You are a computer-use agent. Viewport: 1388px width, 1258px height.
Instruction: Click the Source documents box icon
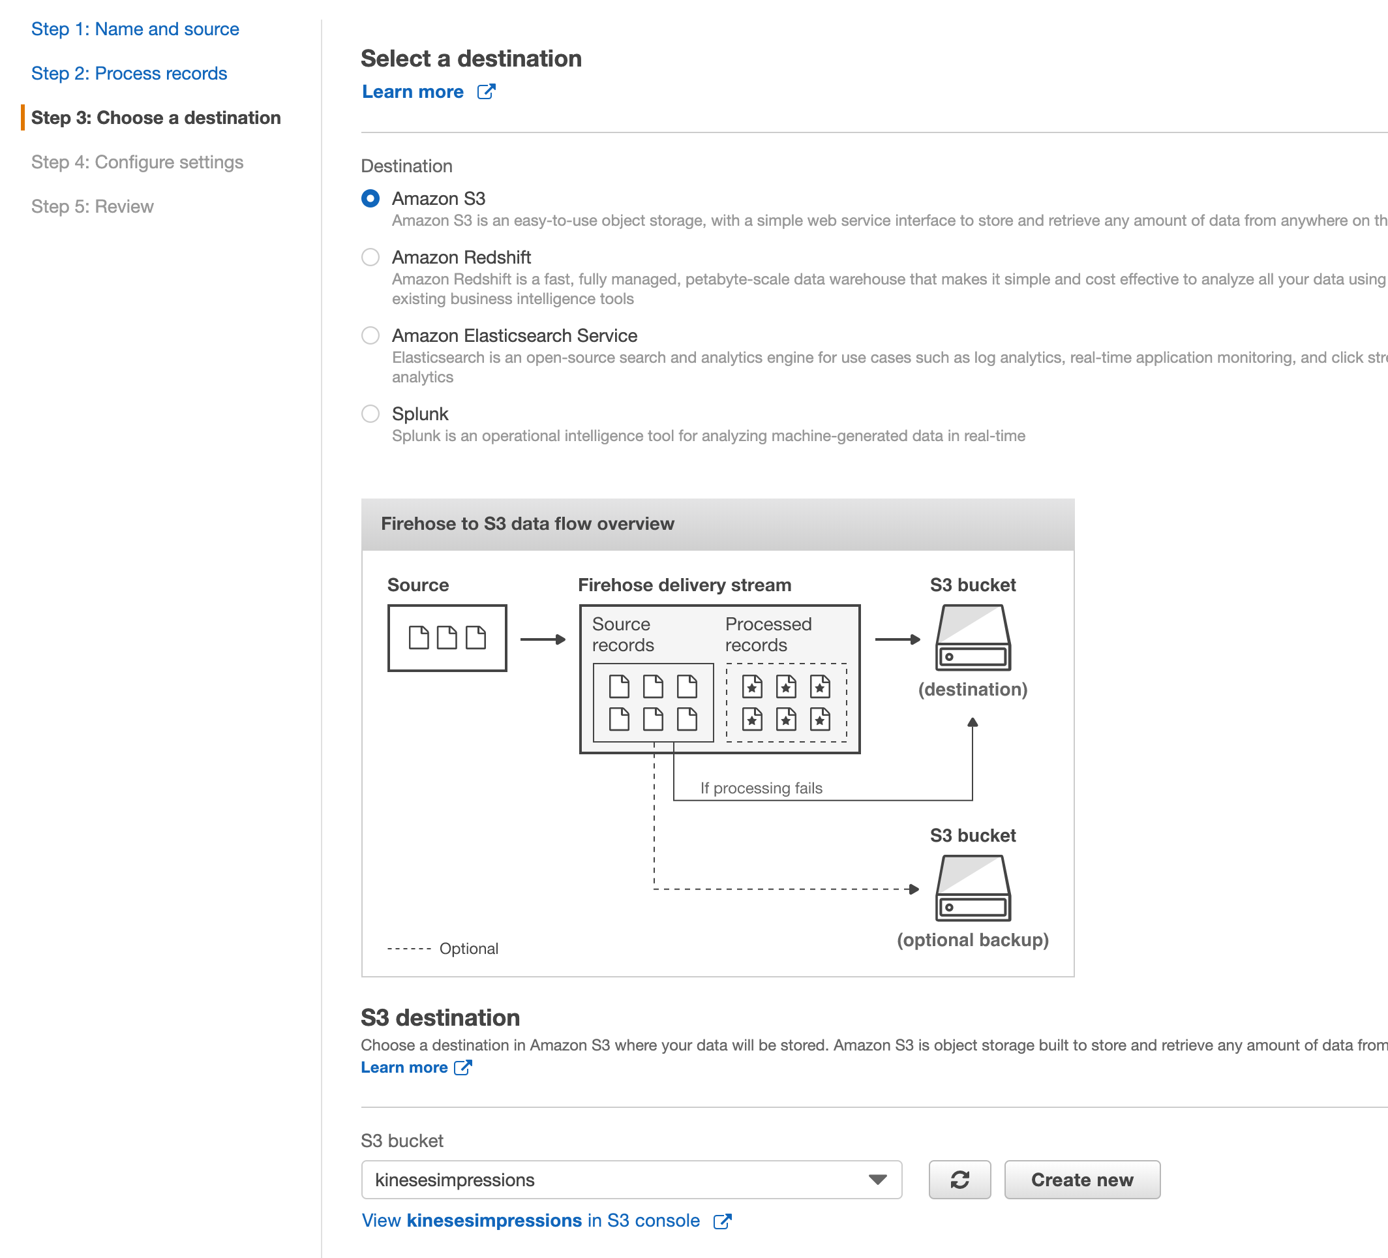tap(447, 637)
